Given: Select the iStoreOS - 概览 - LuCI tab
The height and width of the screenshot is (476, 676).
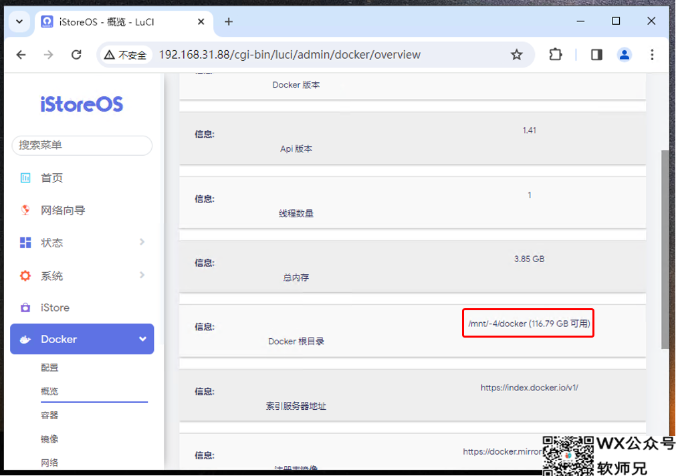Looking at the screenshot, I should tap(124, 22).
